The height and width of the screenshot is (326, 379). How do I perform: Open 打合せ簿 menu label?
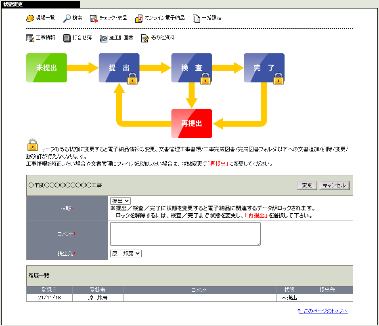point(82,38)
